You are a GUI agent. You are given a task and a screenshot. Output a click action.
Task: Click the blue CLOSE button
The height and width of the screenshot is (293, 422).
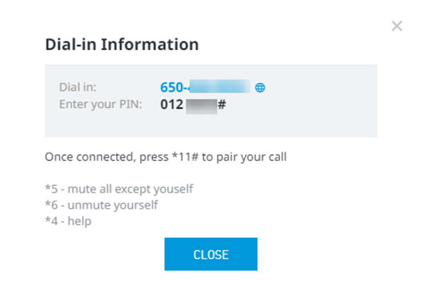coord(211,254)
